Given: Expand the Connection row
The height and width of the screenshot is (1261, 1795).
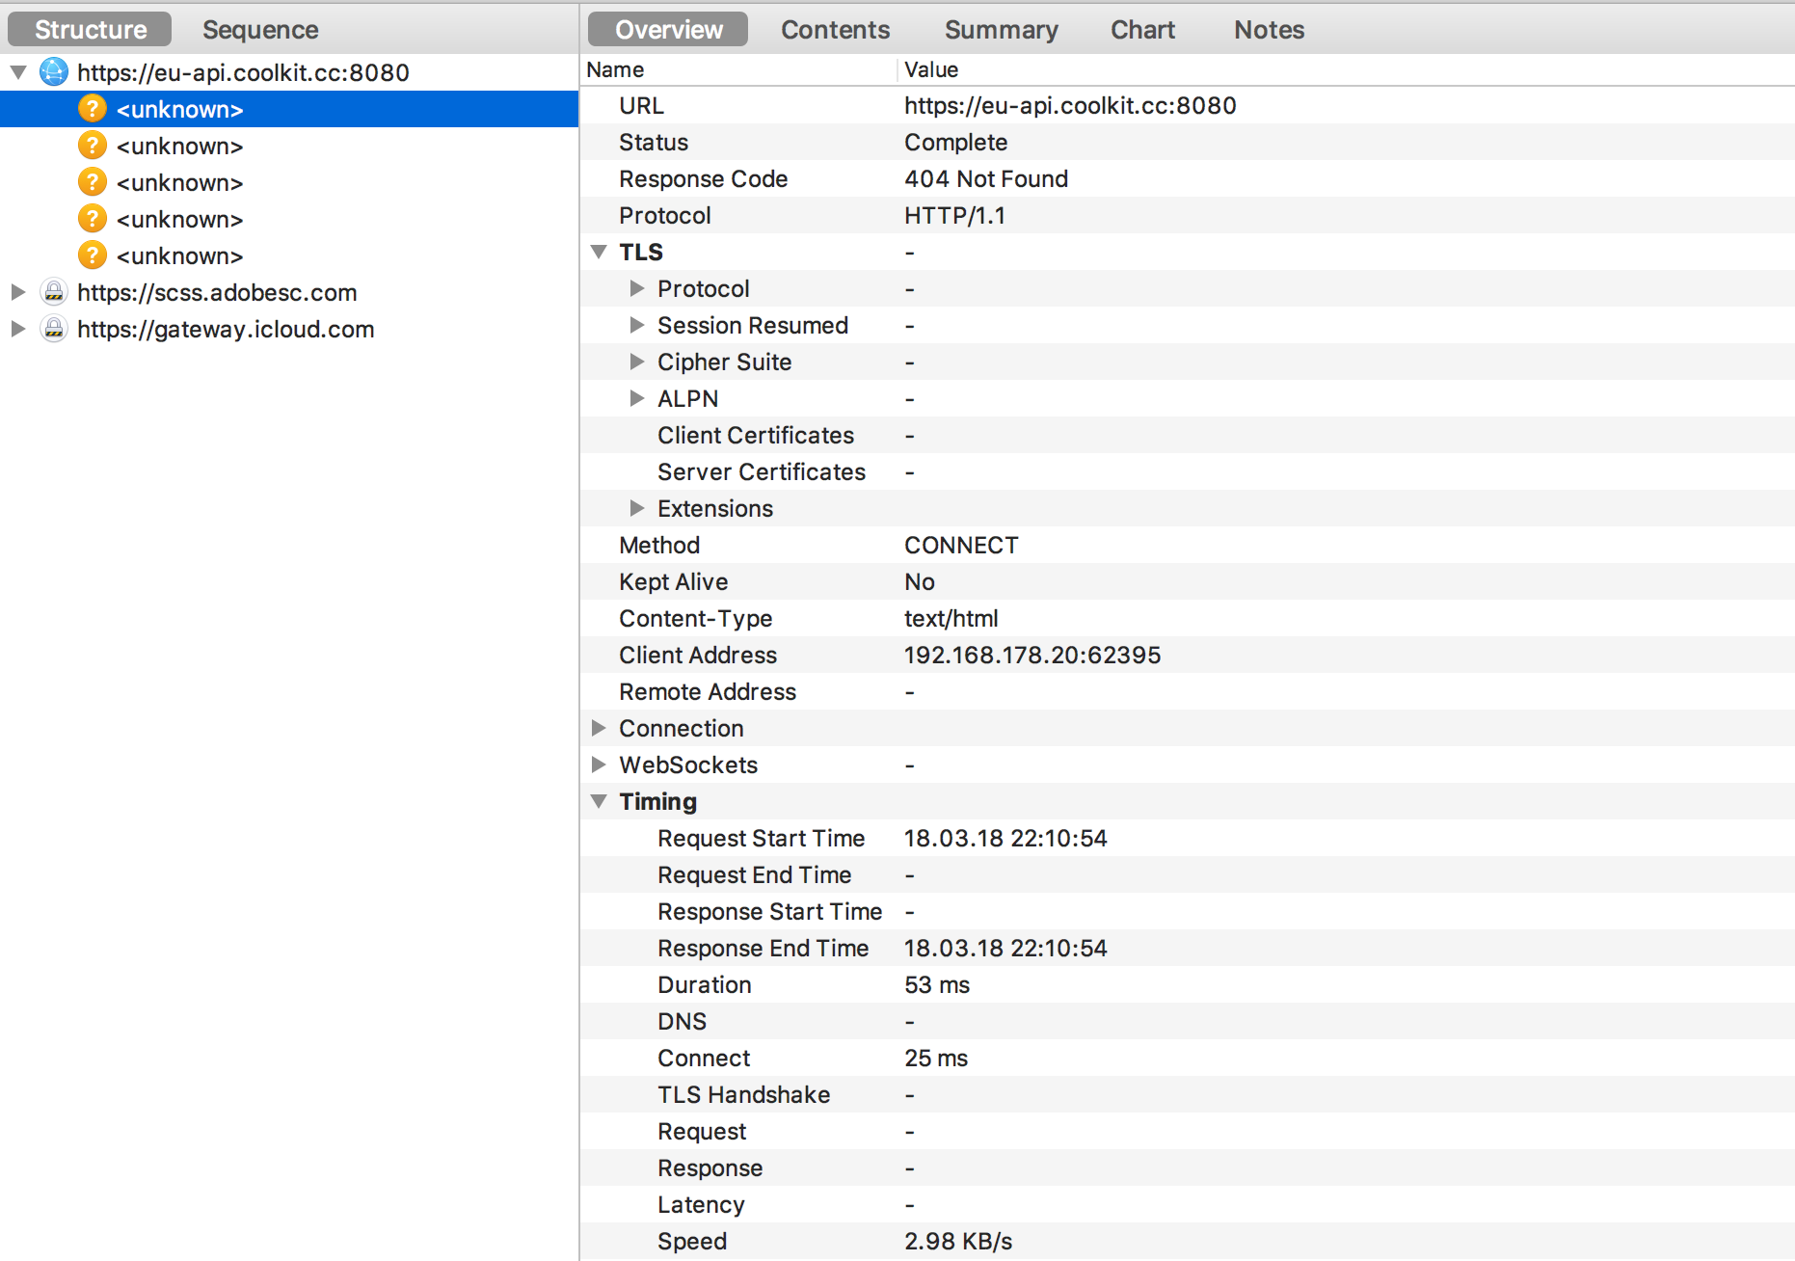Looking at the screenshot, I should pos(599,728).
